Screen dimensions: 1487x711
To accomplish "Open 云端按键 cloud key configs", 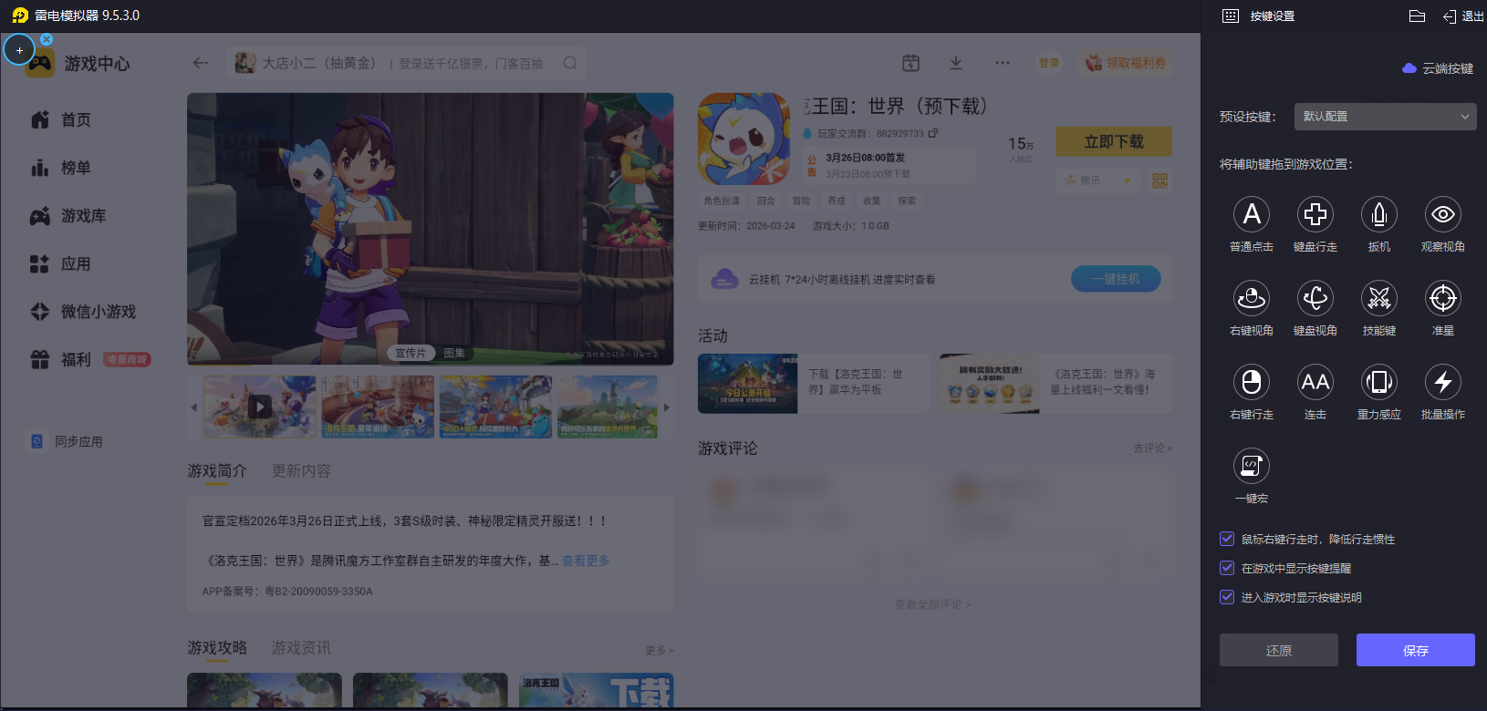I will pos(1438,68).
